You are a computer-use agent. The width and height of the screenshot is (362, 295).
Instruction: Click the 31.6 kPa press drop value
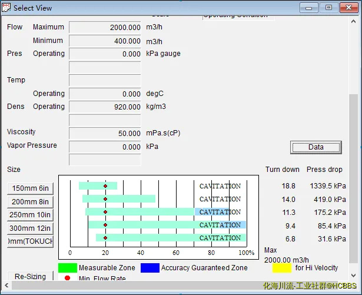[332, 239]
